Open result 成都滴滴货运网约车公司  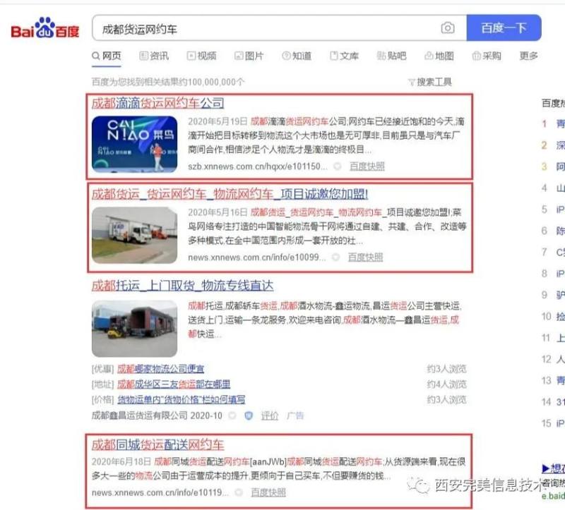(157, 103)
